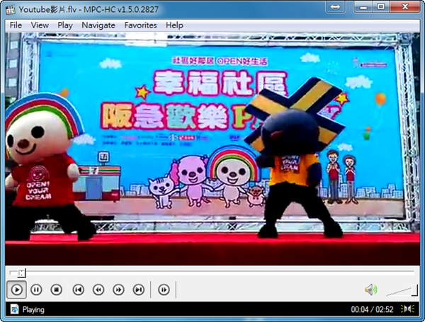Image resolution: width=425 pixels, height=322 pixels.
Task: Click the Play button
Action: (x=17, y=289)
